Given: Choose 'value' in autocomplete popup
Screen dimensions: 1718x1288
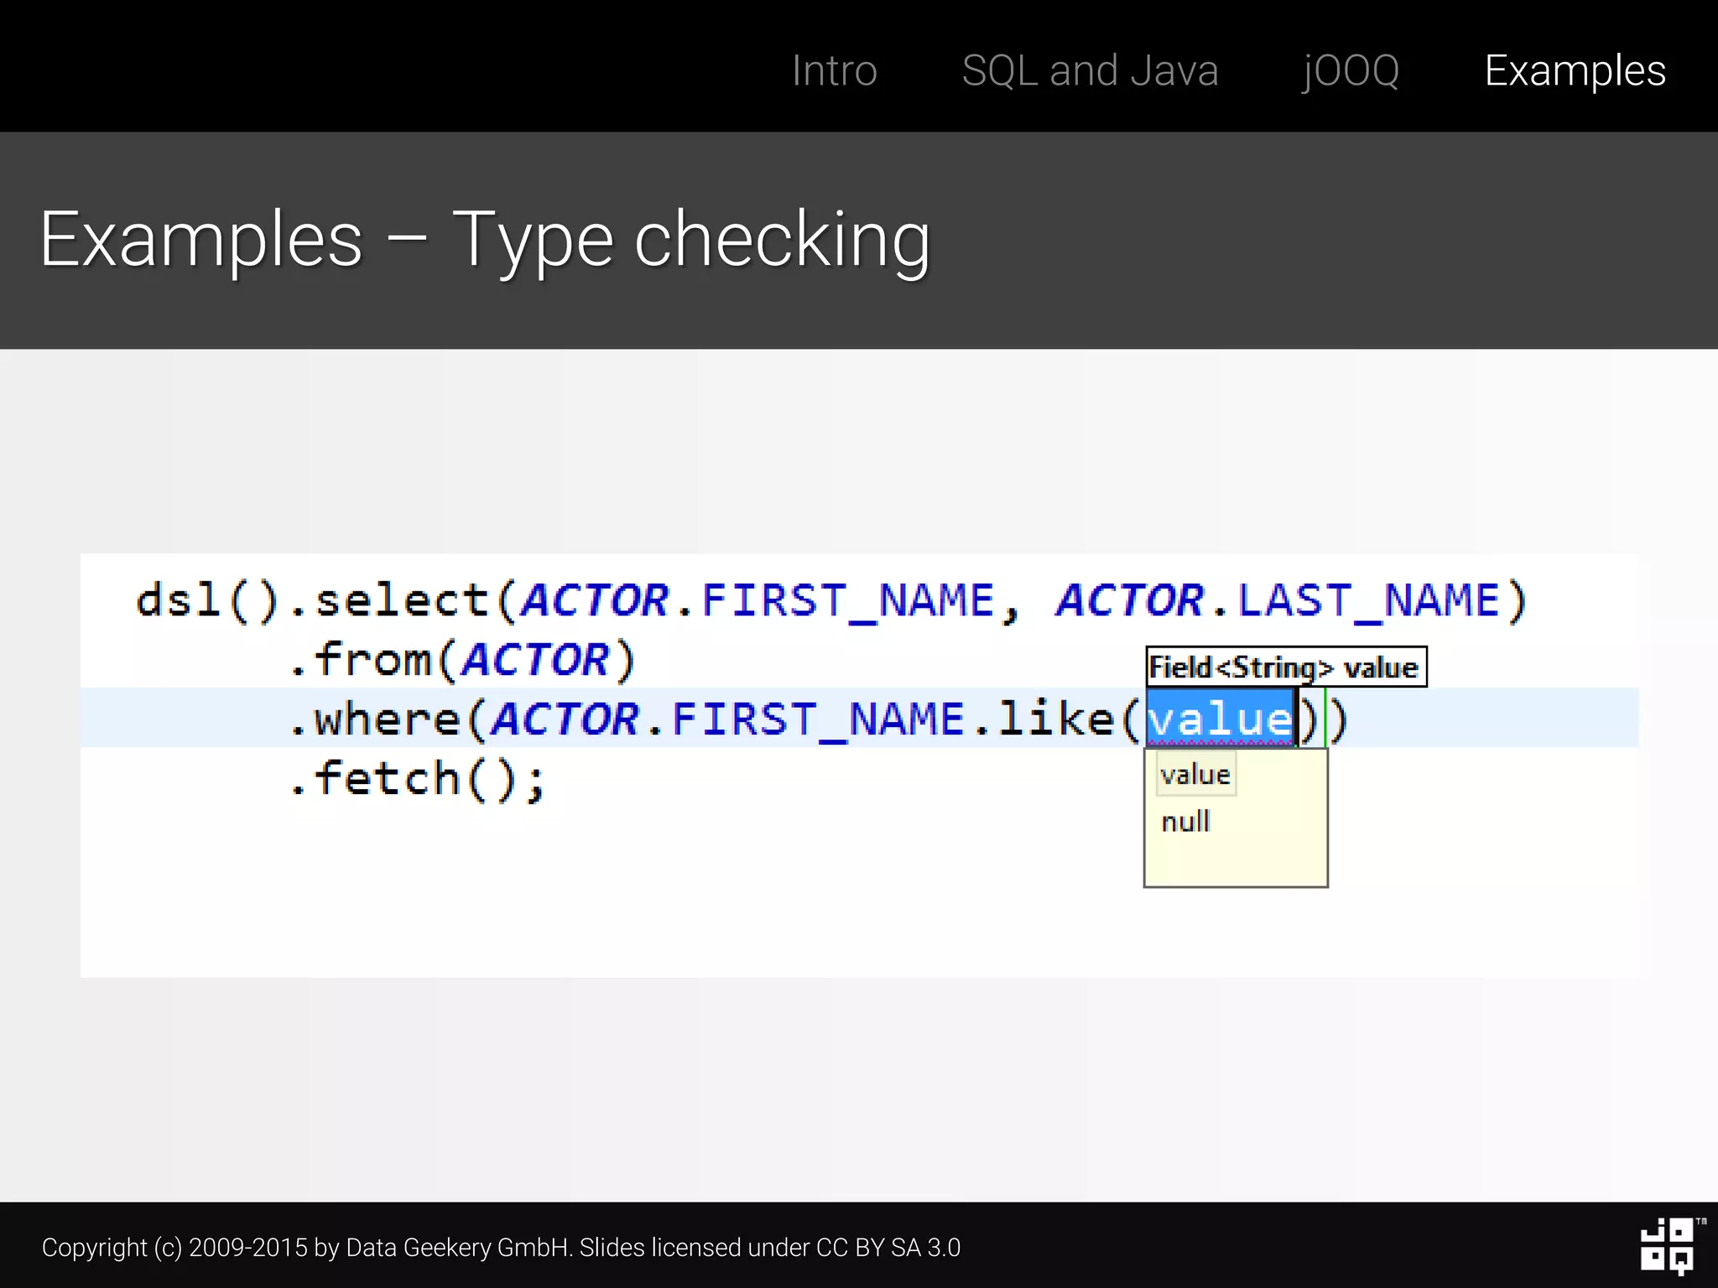Looking at the screenshot, I should click(x=1195, y=774).
